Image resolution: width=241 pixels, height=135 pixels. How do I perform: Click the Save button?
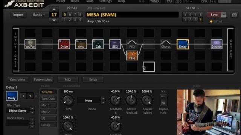pos(214,15)
